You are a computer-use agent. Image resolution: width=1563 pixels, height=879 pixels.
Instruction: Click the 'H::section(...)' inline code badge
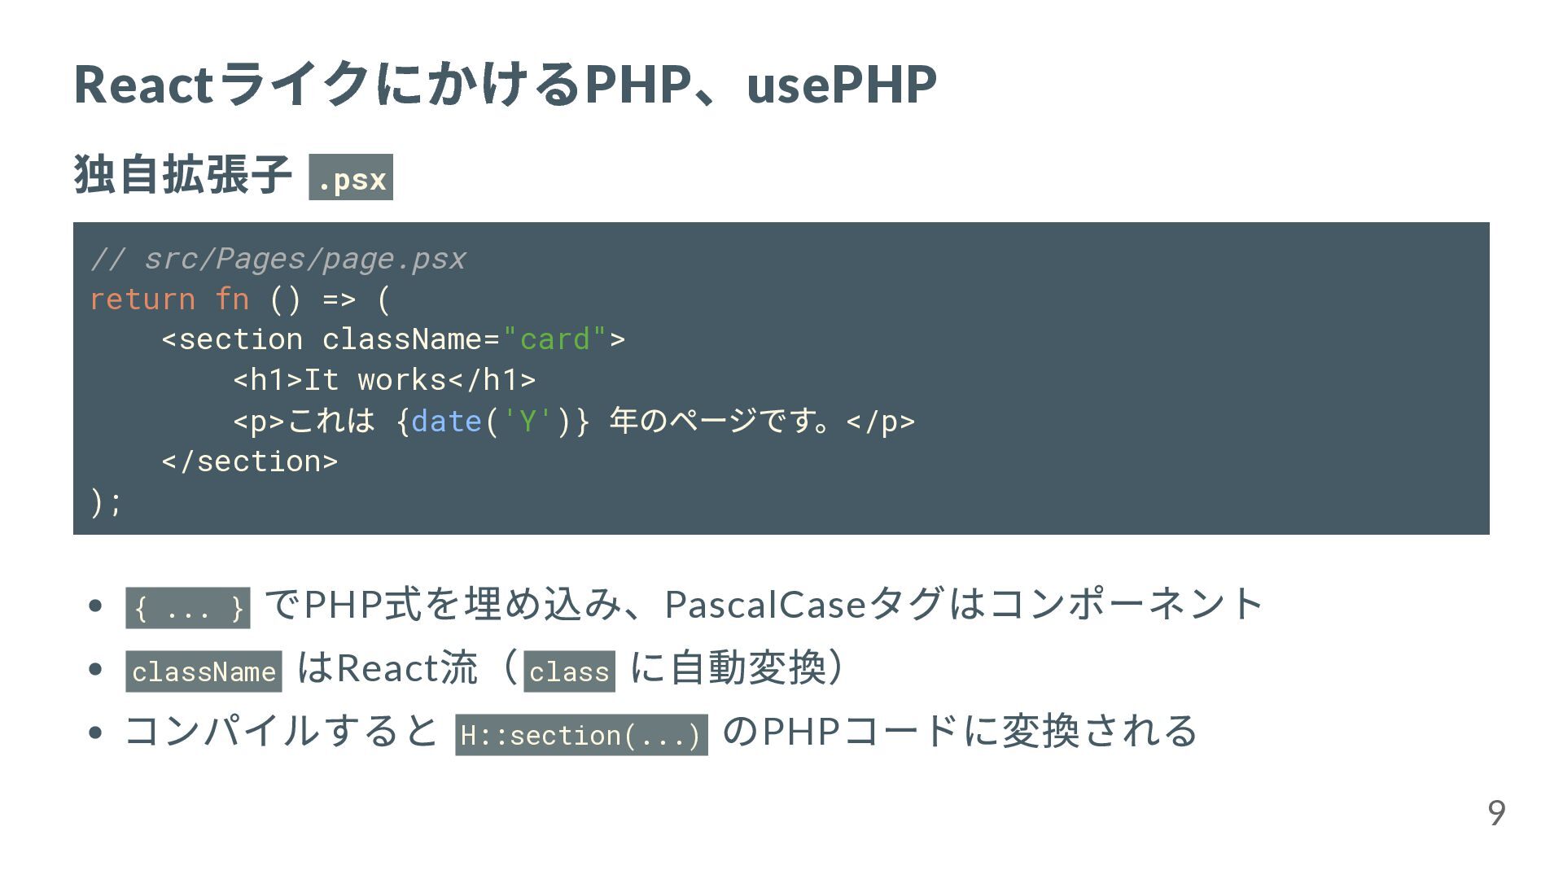pos(581,735)
